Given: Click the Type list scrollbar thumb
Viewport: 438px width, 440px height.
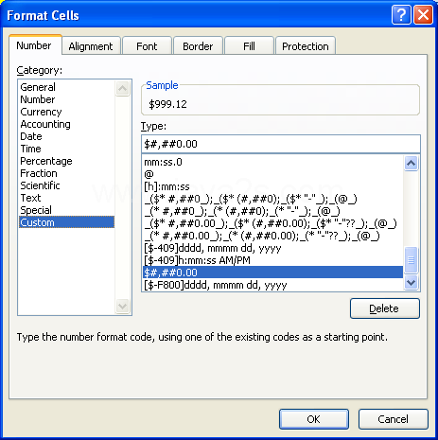Looking at the screenshot, I should 412,260.
